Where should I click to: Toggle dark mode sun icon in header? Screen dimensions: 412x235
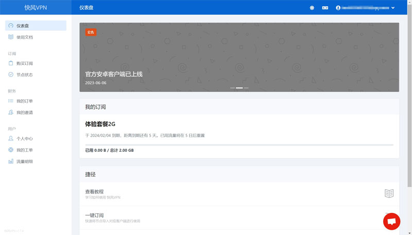click(x=312, y=8)
